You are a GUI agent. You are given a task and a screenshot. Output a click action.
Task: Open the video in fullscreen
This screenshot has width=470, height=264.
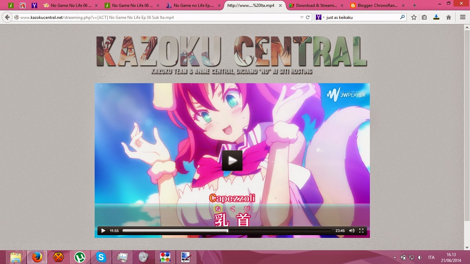[x=361, y=231]
